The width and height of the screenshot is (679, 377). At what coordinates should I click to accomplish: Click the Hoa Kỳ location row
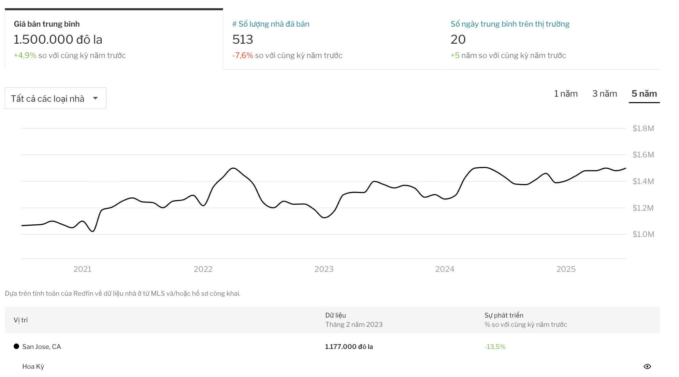(x=33, y=366)
